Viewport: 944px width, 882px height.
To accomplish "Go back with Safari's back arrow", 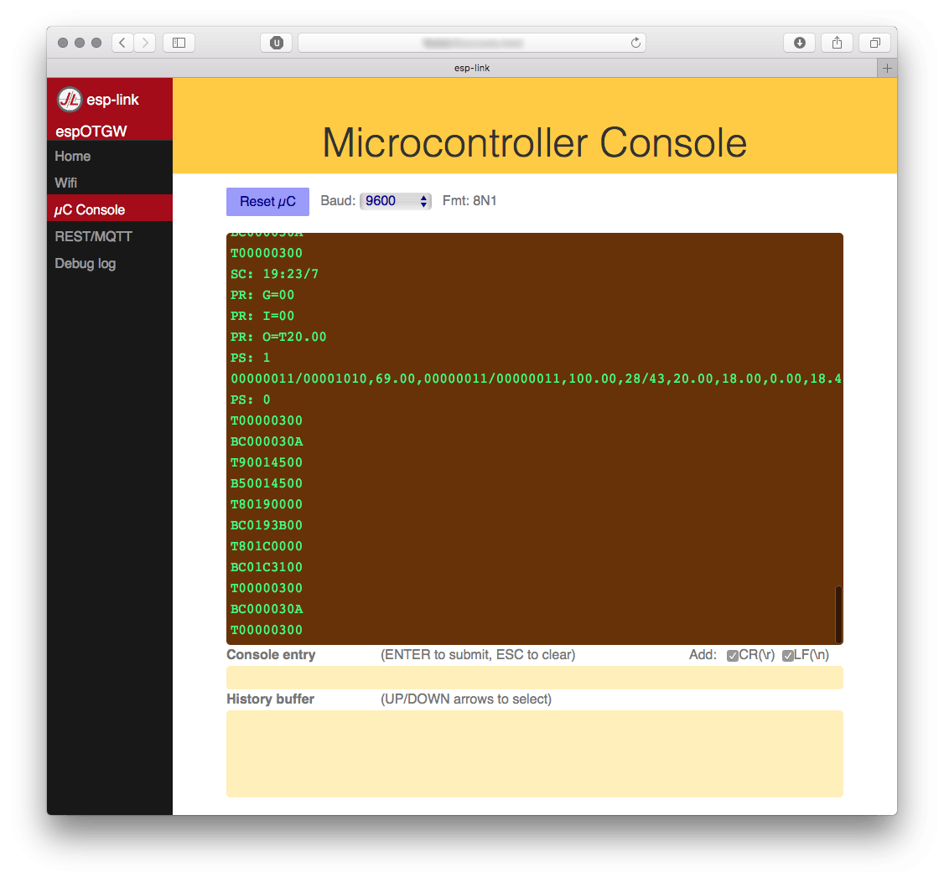I will 122,43.
